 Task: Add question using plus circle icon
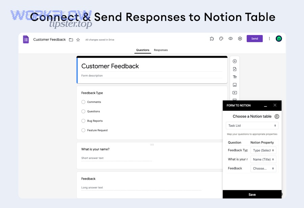click(x=235, y=61)
